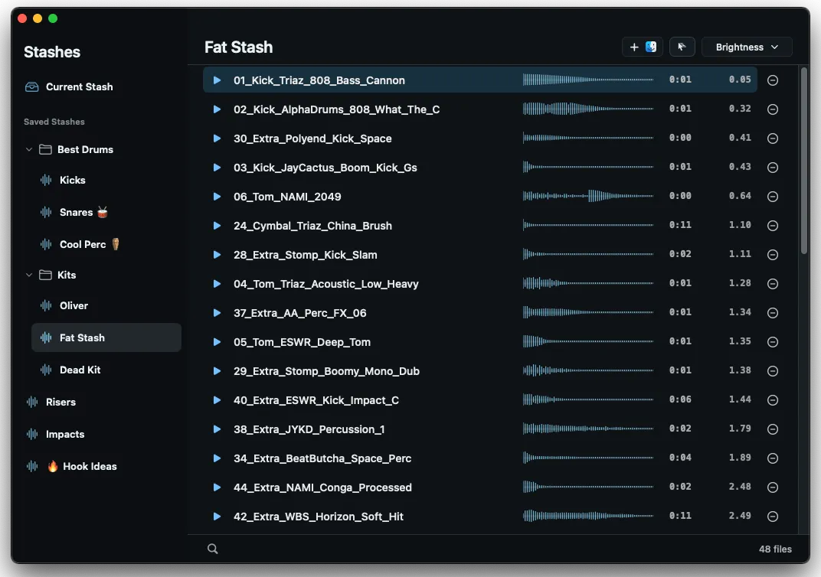
Task: Remove 40_Extra_ESWR_Kick_Impact_C from stash
Action: [772, 400]
